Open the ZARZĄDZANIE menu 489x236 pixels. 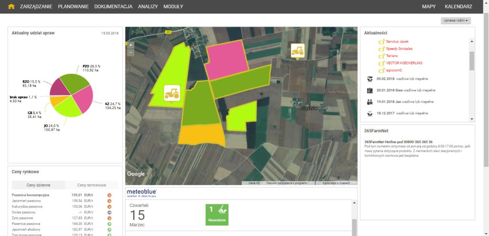36,7
